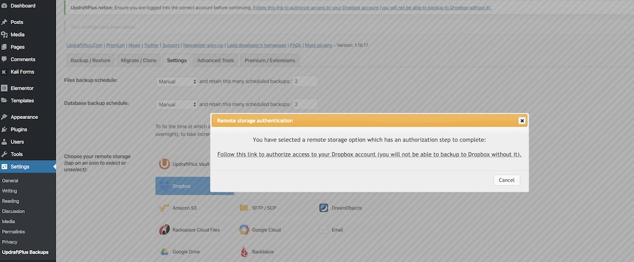Image resolution: width=634 pixels, height=262 pixels.
Task: Open the Files backup schedule dropdown
Action: [177, 82]
